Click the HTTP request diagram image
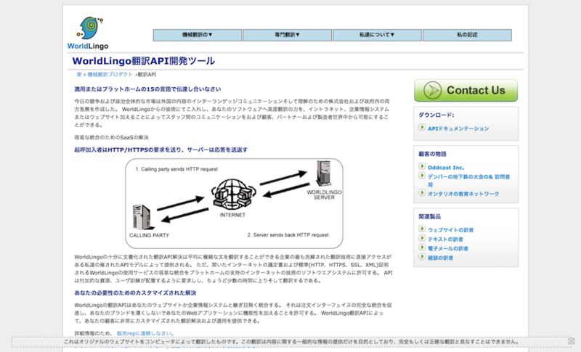The width and height of the screenshot is (581, 352). pyautogui.click(x=234, y=203)
